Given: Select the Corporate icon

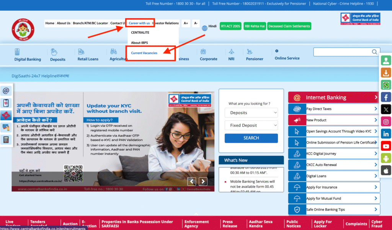Looking at the screenshot, I should pos(203,52).
